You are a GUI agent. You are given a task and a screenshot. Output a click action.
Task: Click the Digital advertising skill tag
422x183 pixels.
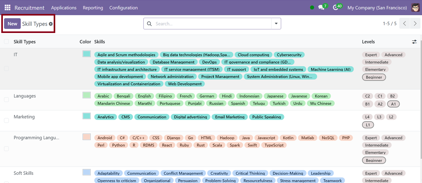pyautogui.click(x=191, y=117)
